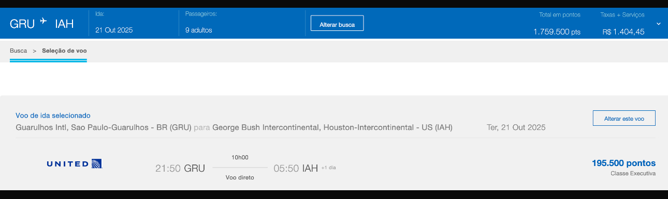Viewport: 668px width, 199px height.
Task: Click the airplane icon between GRU and IAH
Action: [x=43, y=22]
